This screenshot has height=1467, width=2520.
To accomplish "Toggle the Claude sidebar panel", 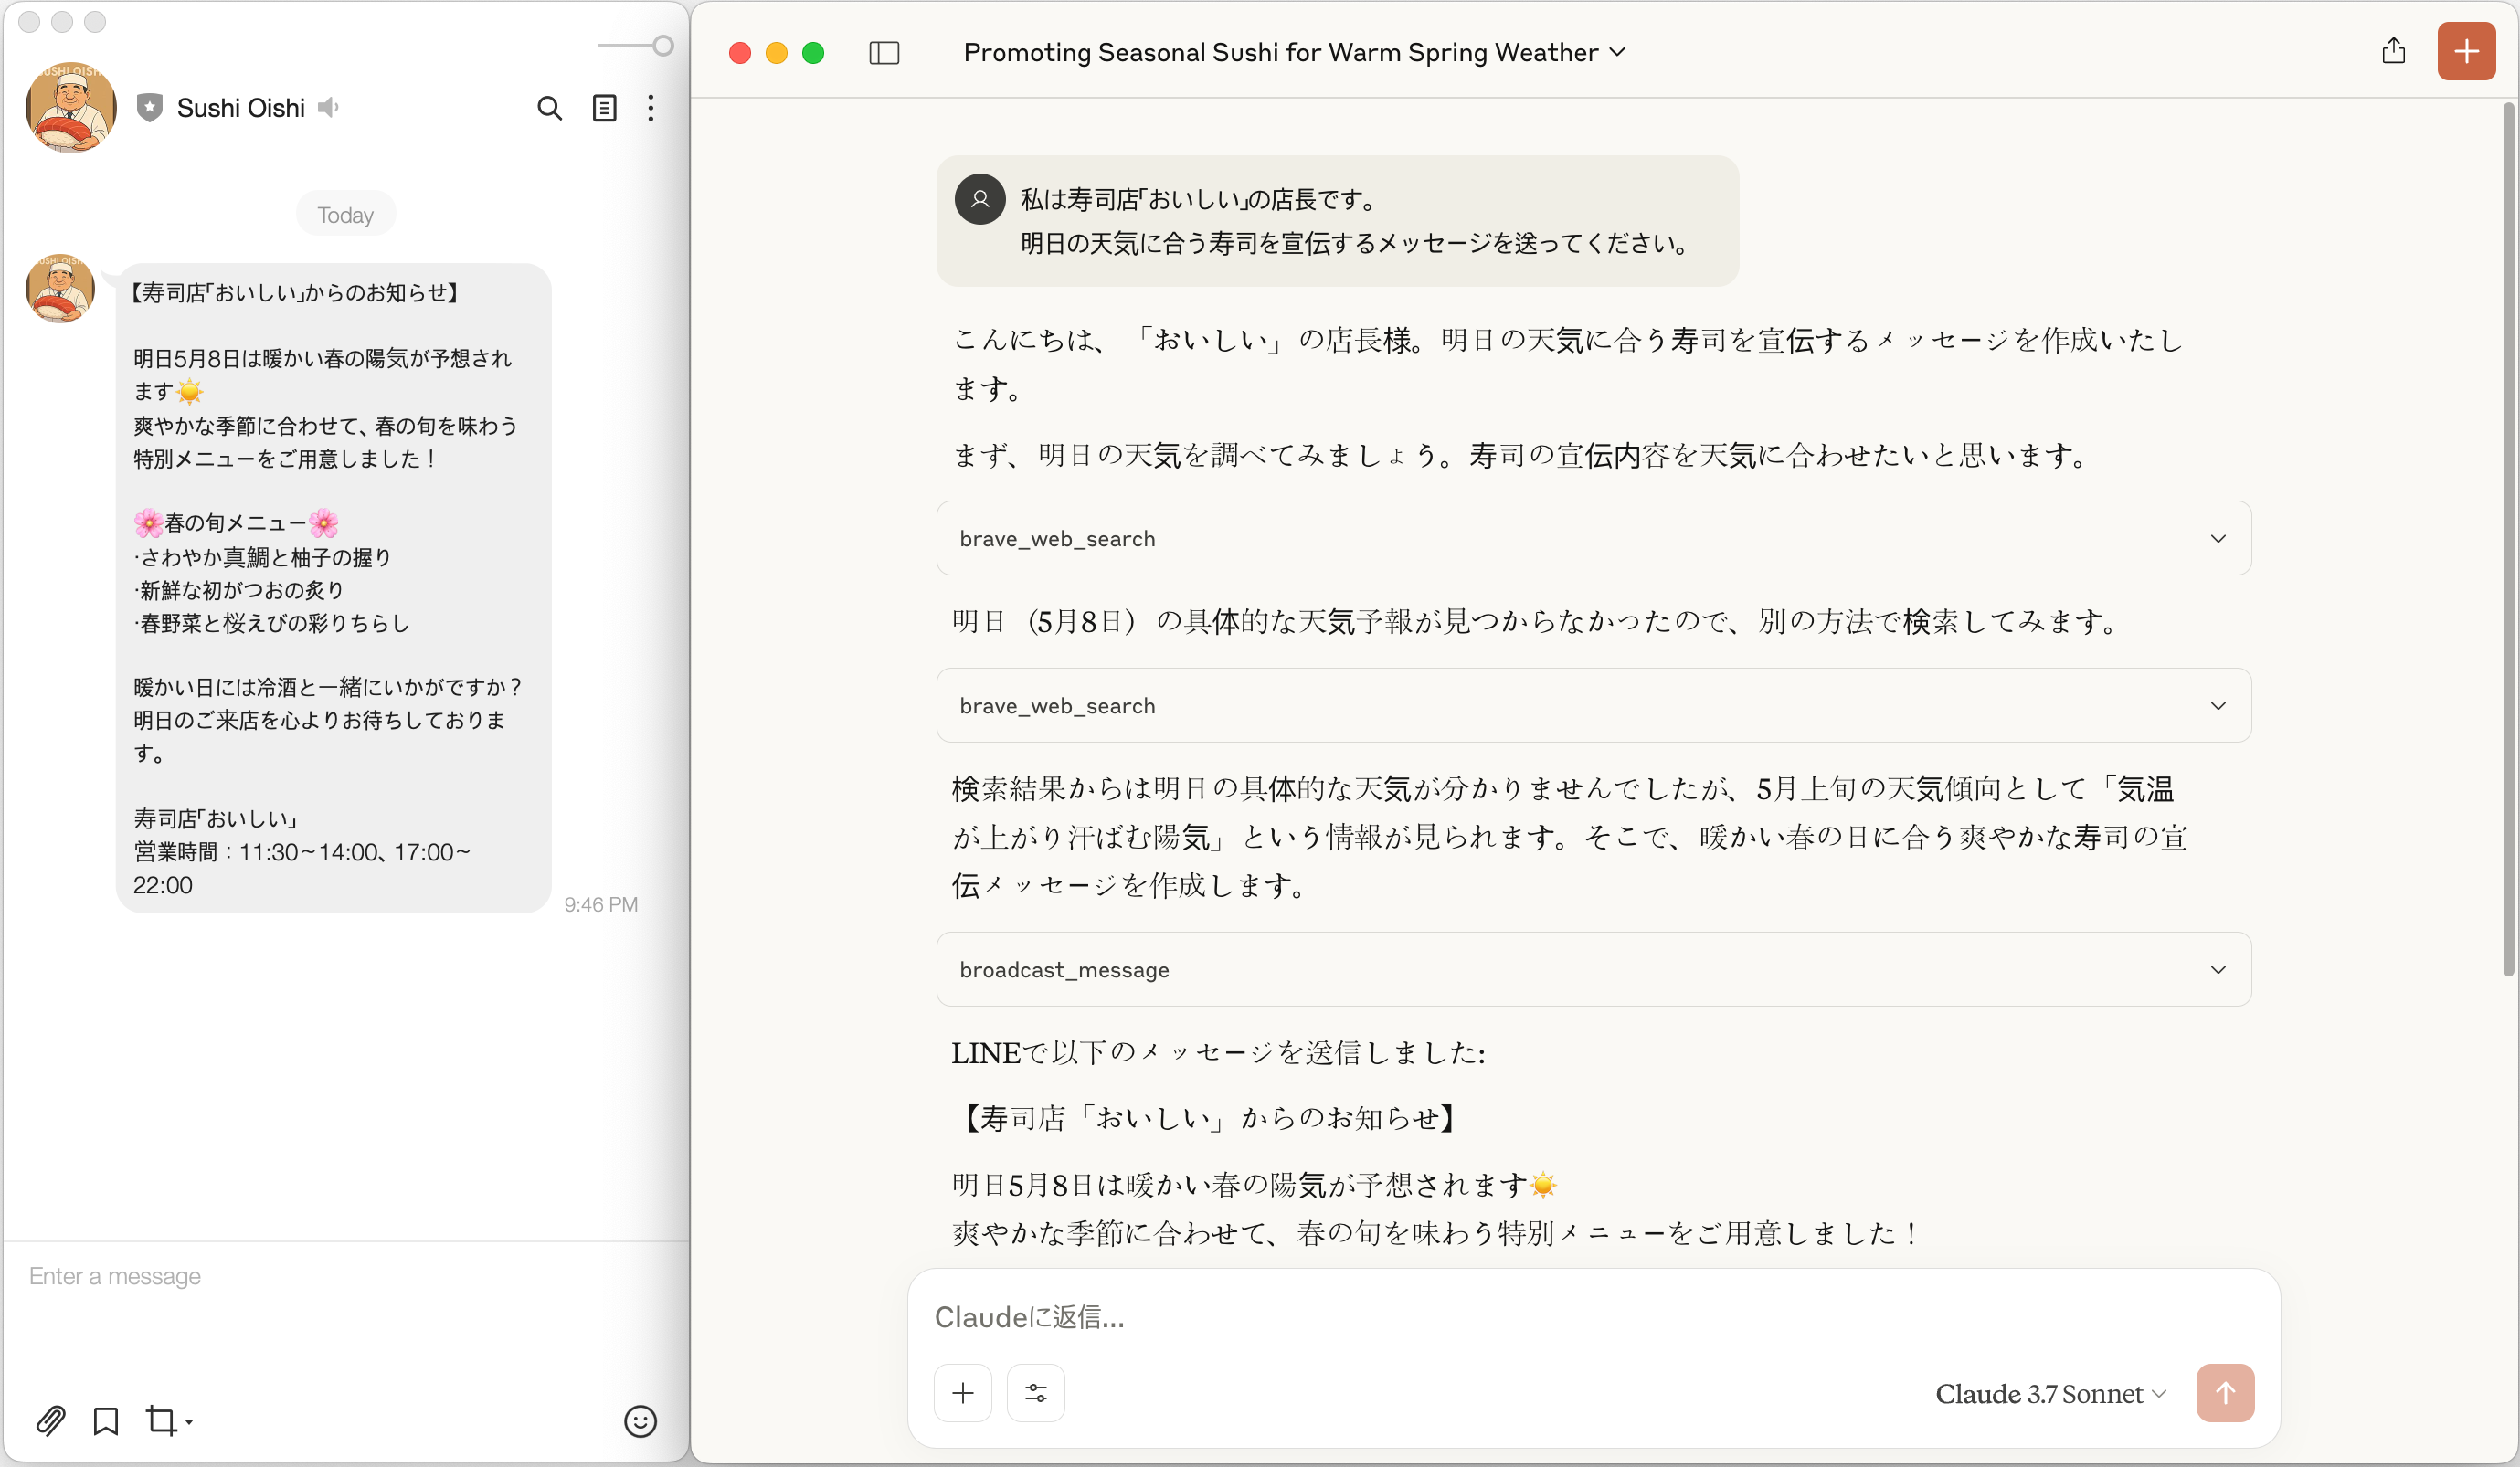I will coord(884,53).
